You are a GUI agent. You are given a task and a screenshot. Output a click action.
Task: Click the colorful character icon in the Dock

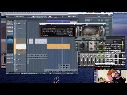pos(56,80)
